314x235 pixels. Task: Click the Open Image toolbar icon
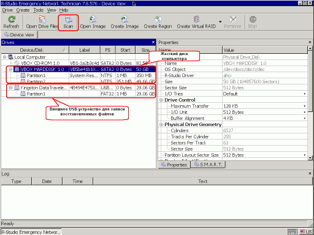pyautogui.click(x=93, y=22)
